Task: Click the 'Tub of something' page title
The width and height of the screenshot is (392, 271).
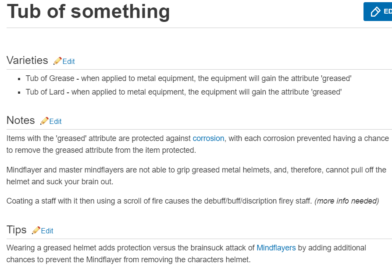Action: click(89, 11)
